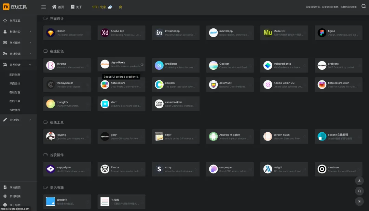Screen dimensions: 369x211
Task: Open the csspeeper icon
Action: click(214, 169)
